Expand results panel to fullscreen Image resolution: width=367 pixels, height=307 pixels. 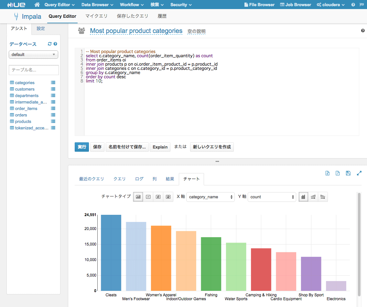pyautogui.click(x=359, y=173)
